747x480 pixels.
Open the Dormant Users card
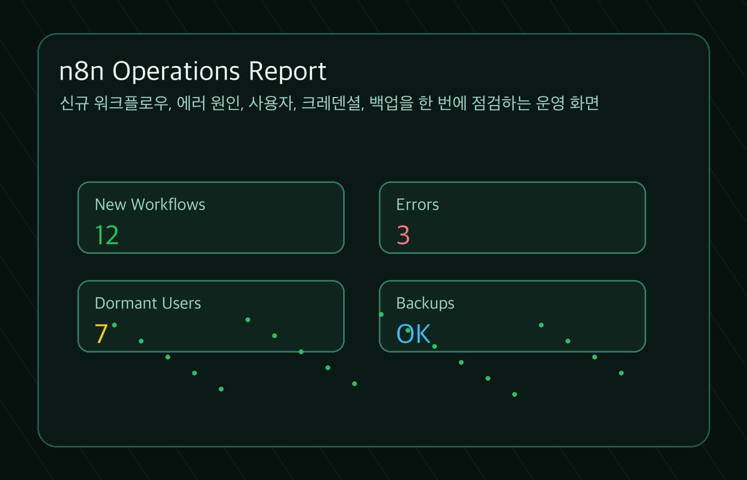(211, 316)
